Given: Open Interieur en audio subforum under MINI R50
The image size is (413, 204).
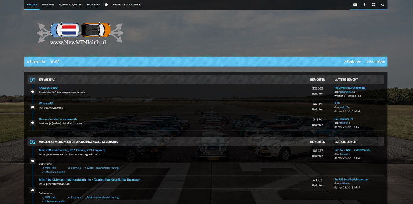Looking at the screenshot, I should click(x=55, y=172).
